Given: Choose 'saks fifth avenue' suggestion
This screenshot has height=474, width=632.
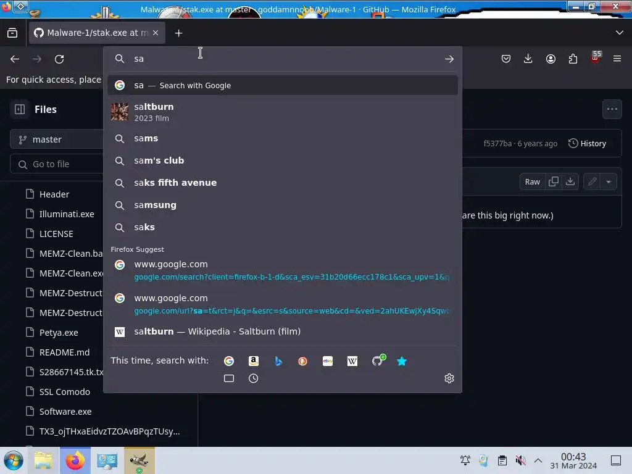Looking at the screenshot, I should click(x=282, y=183).
